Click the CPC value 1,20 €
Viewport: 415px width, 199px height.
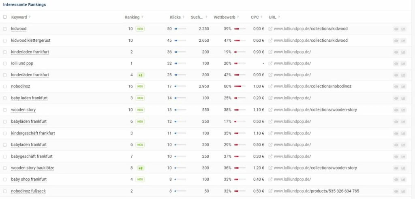(x=259, y=168)
